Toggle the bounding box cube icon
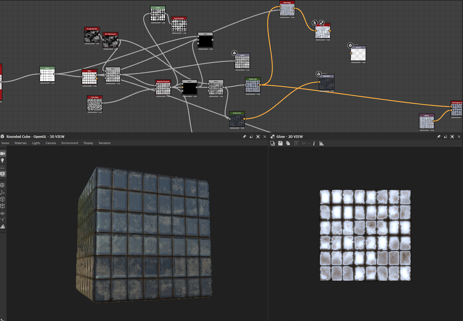Viewport: 463px width, 321px height. coord(2,206)
